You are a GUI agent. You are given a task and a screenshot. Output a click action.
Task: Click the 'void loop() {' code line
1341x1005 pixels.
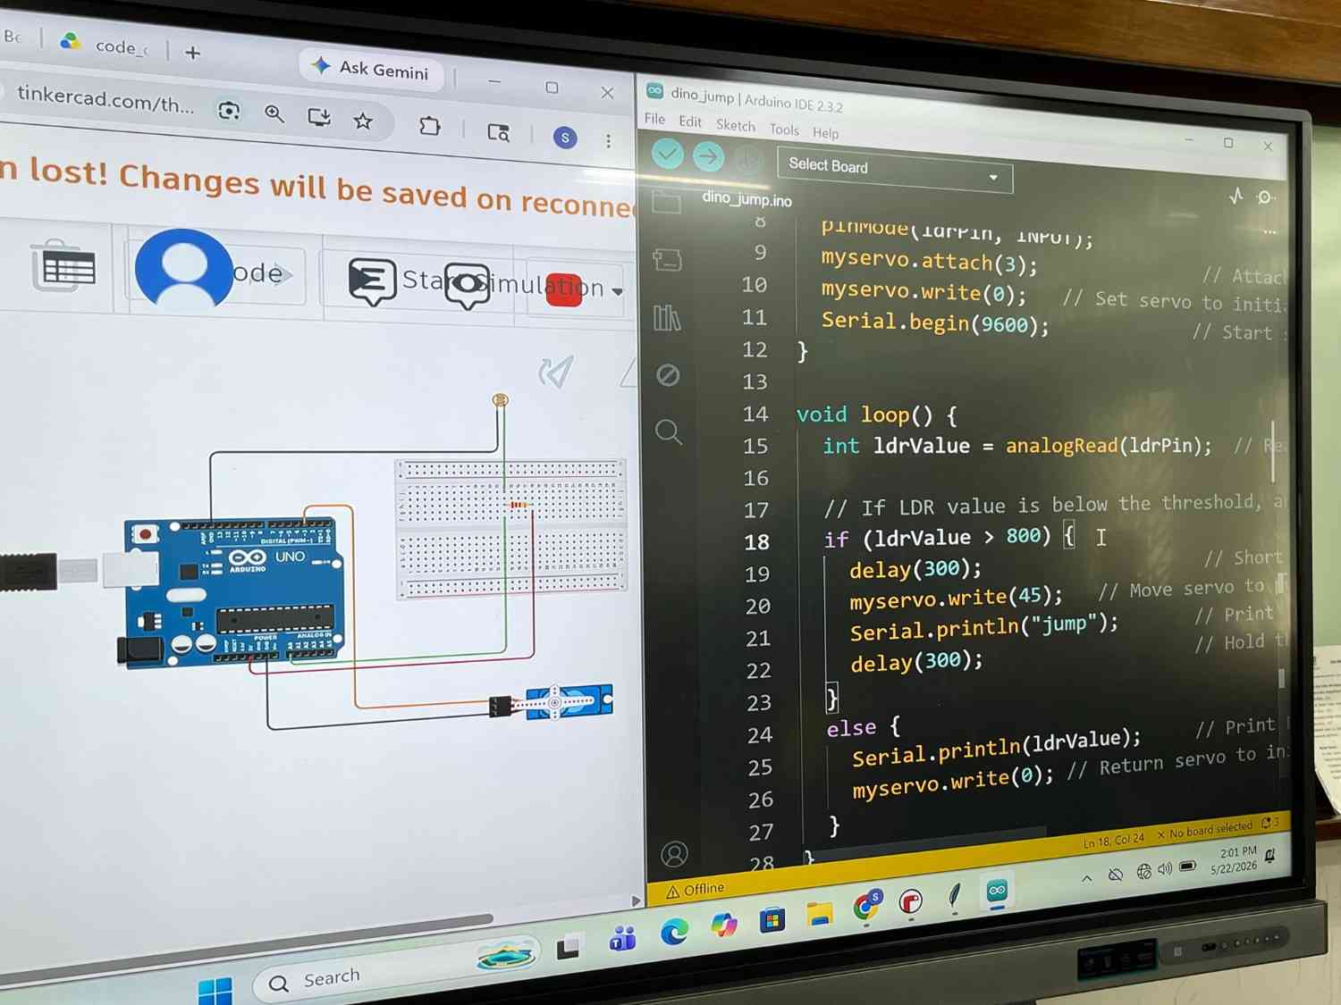[876, 415]
